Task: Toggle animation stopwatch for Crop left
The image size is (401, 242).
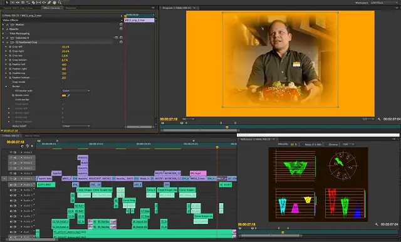Action: pyautogui.click(x=10, y=47)
